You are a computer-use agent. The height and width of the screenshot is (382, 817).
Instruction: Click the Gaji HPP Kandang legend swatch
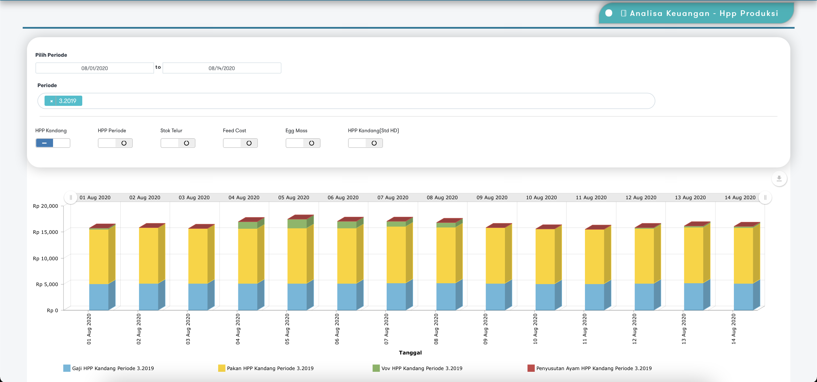(x=67, y=368)
